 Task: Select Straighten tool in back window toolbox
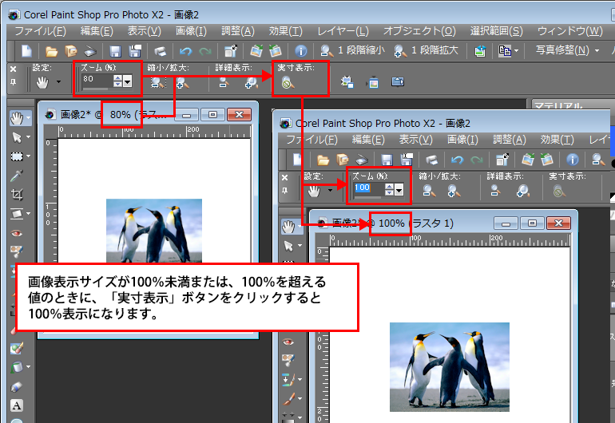click(x=17, y=214)
